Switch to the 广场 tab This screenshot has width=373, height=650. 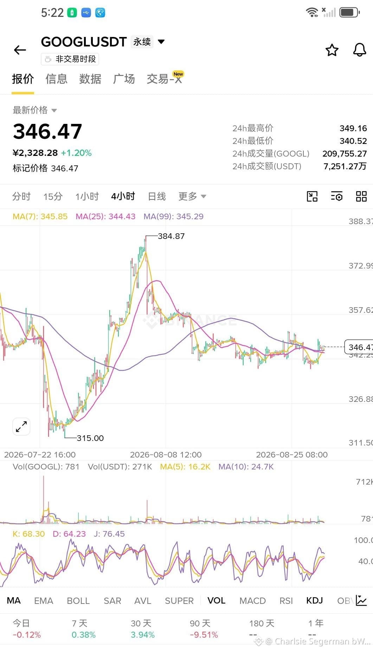point(124,79)
